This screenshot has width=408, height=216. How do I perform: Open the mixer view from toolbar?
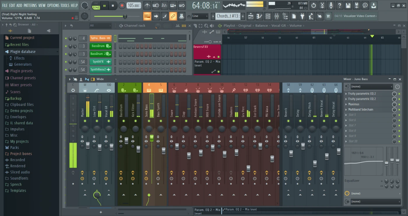click(277, 16)
